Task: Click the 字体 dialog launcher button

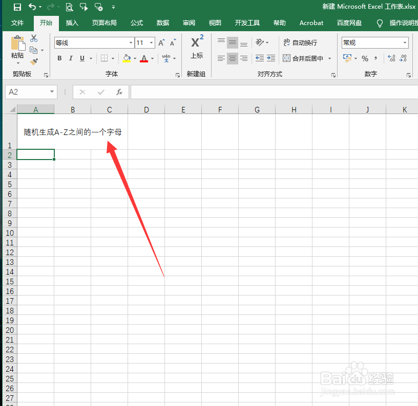Action: (x=178, y=74)
